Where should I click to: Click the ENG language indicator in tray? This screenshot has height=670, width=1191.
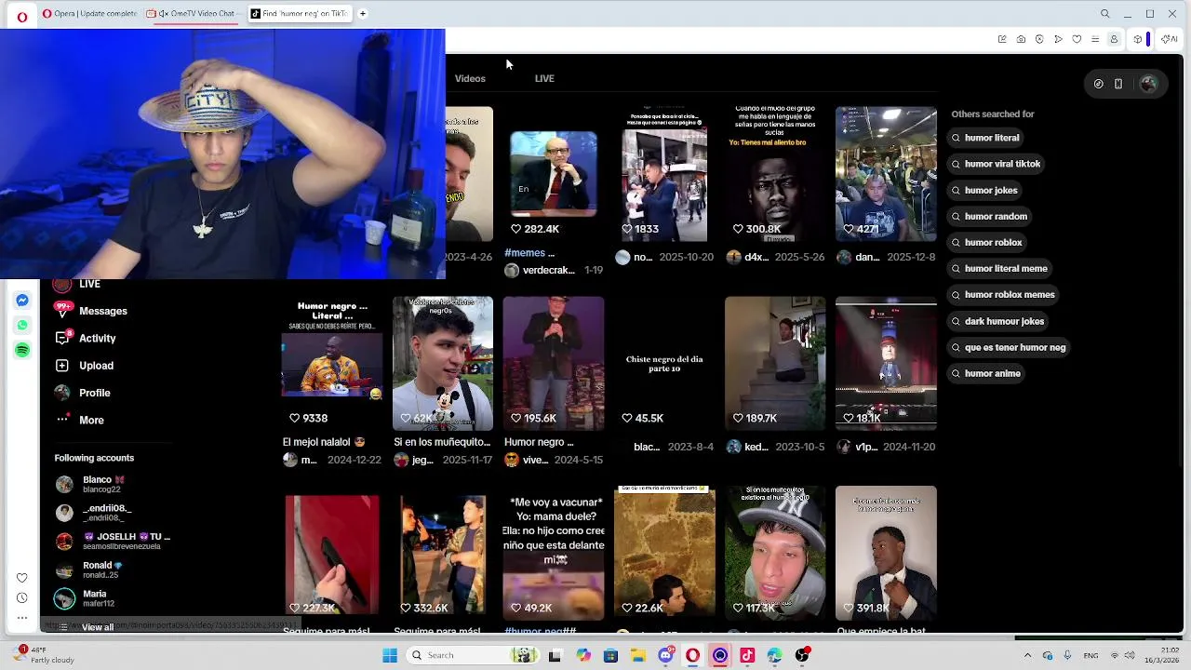[x=1091, y=655]
